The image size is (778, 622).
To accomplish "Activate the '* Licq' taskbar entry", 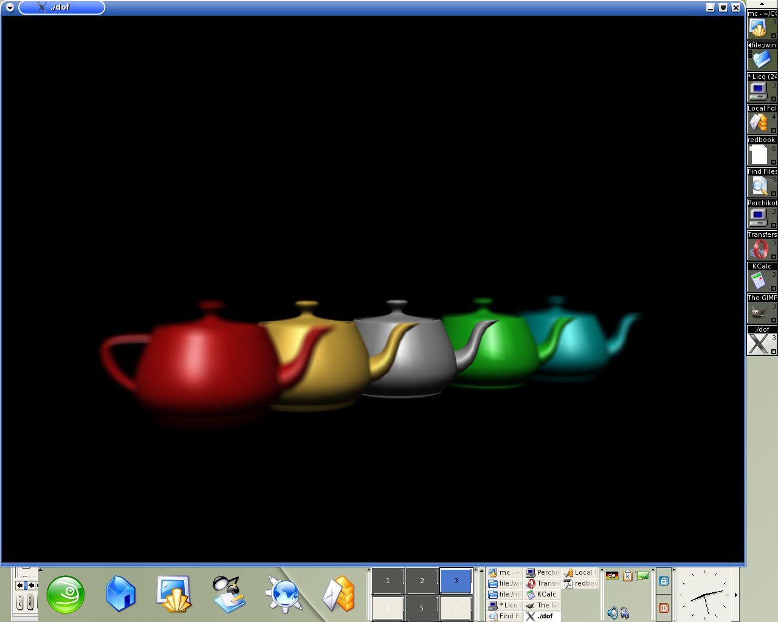I will 504,606.
